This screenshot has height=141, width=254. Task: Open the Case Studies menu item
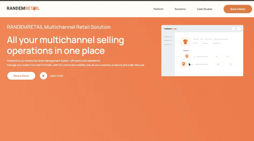tap(204, 9)
